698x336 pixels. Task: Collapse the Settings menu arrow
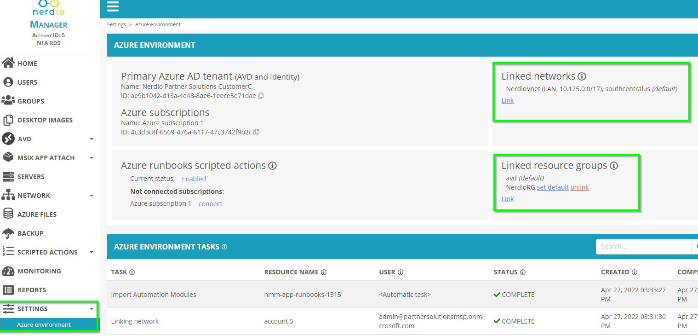pyautogui.click(x=92, y=309)
